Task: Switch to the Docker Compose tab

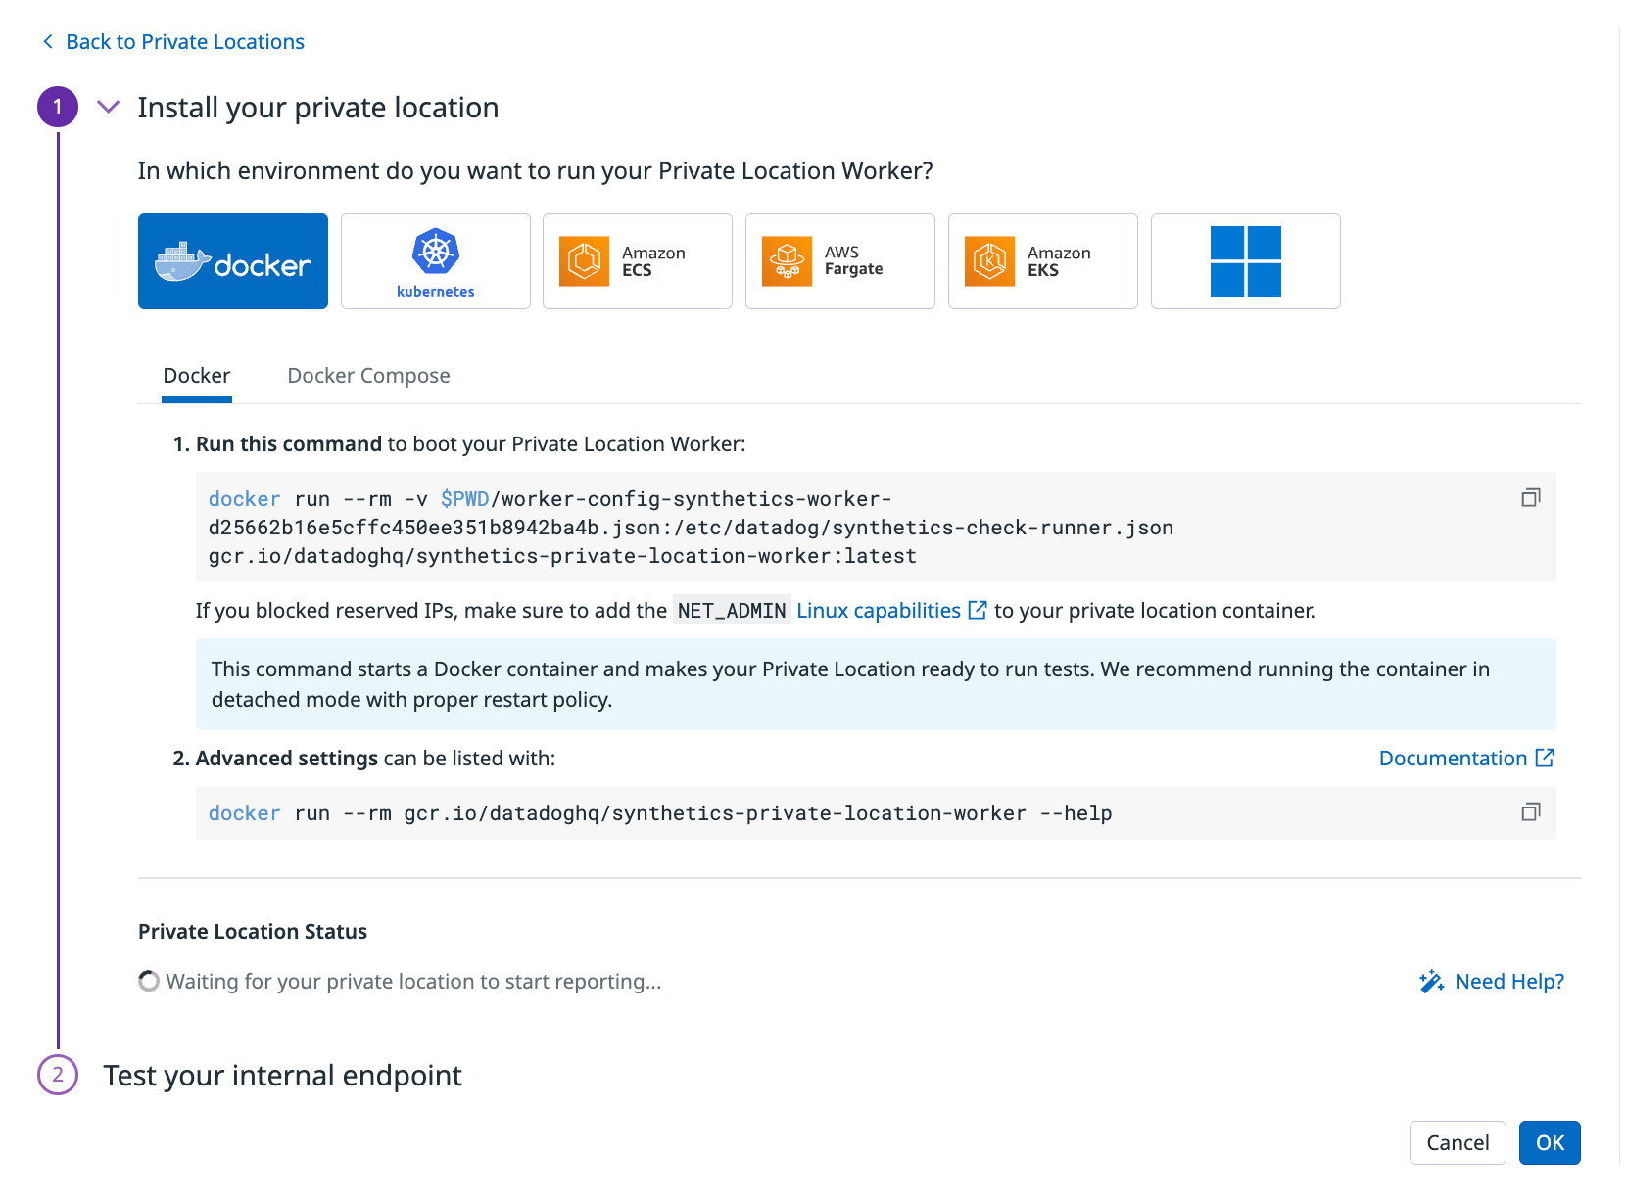Action: (x=368, y=375)
